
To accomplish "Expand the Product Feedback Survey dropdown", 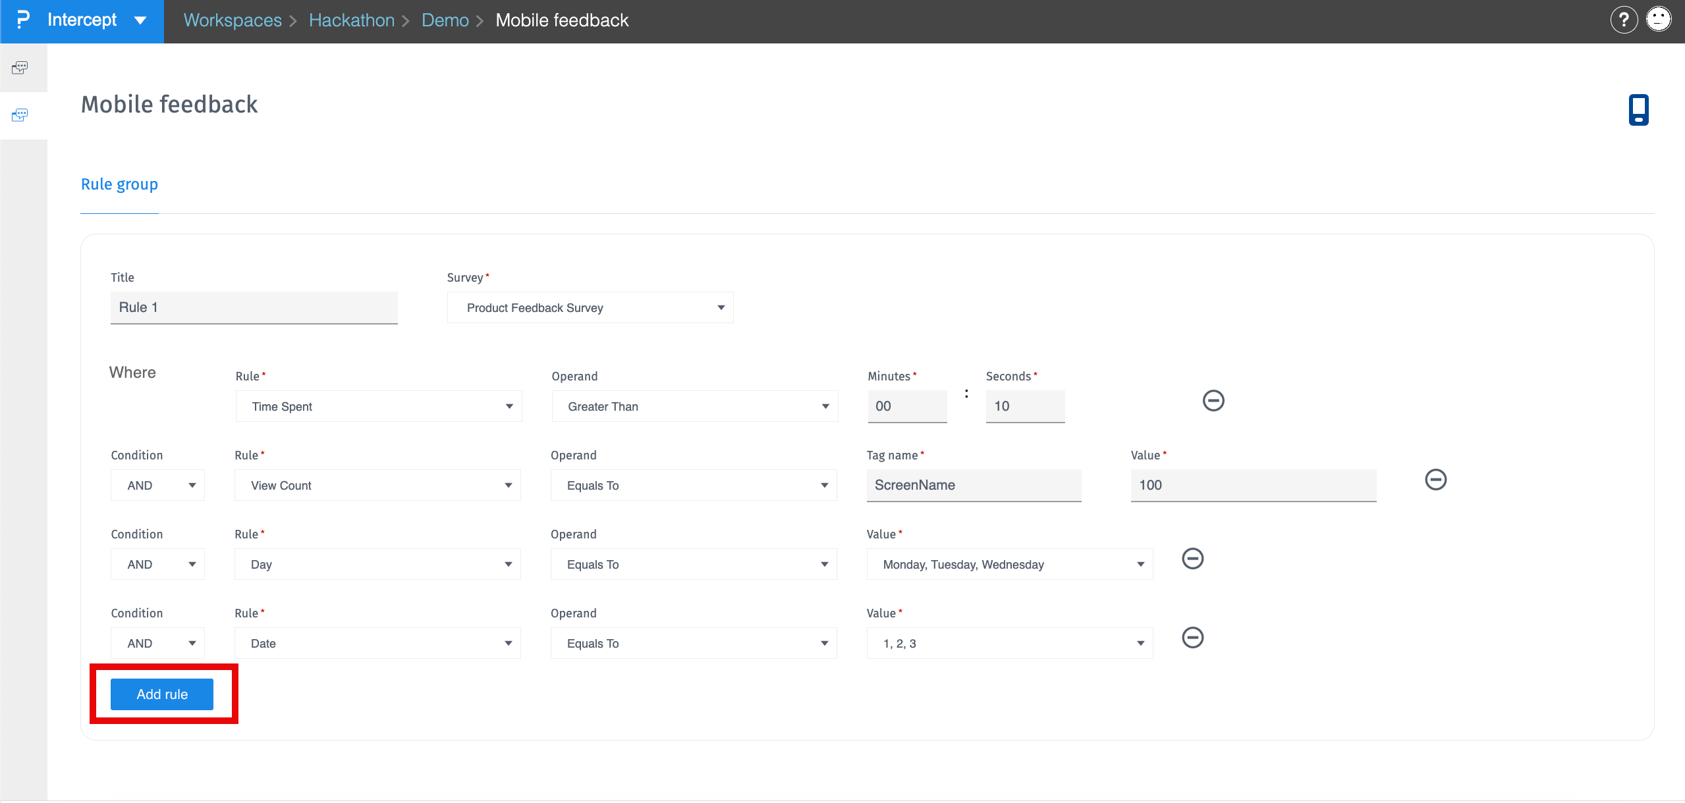I will coord(590,307).
